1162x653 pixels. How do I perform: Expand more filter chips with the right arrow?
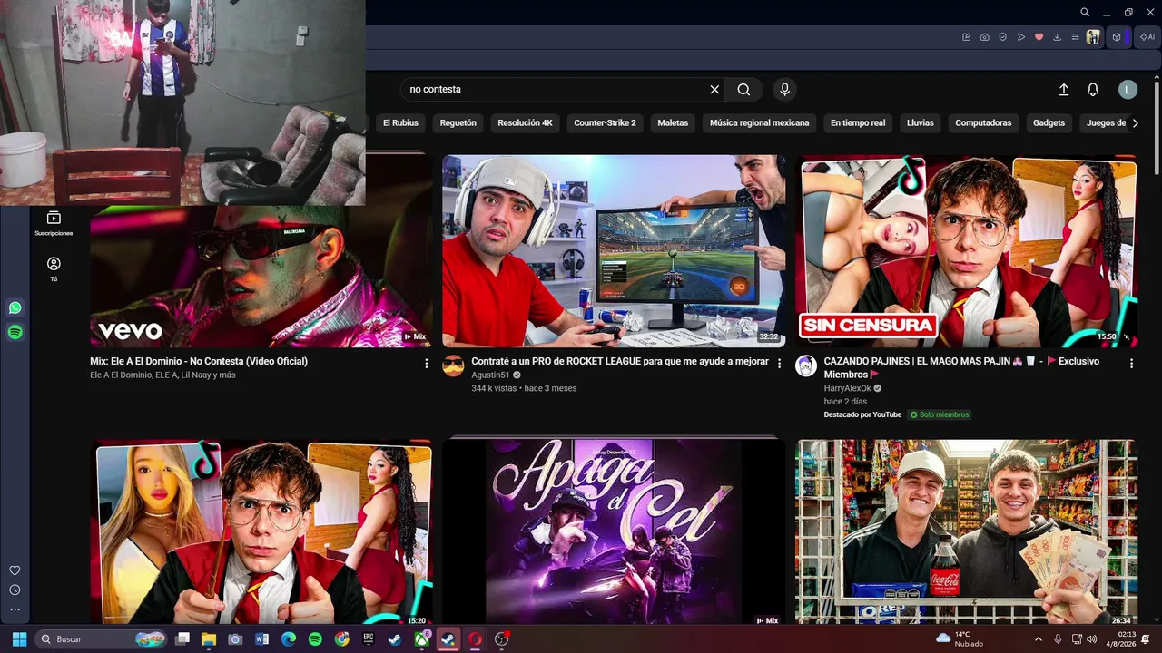tap(1135, 123)
